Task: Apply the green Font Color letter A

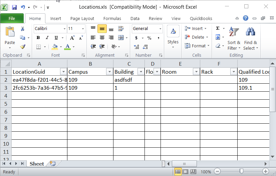Action: [67, 47]
